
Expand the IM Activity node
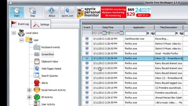coord(29,97)
